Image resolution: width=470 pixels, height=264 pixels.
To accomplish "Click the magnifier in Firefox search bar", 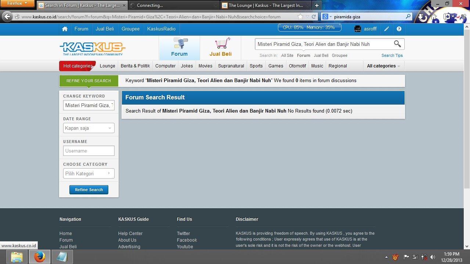I will 408,16.
